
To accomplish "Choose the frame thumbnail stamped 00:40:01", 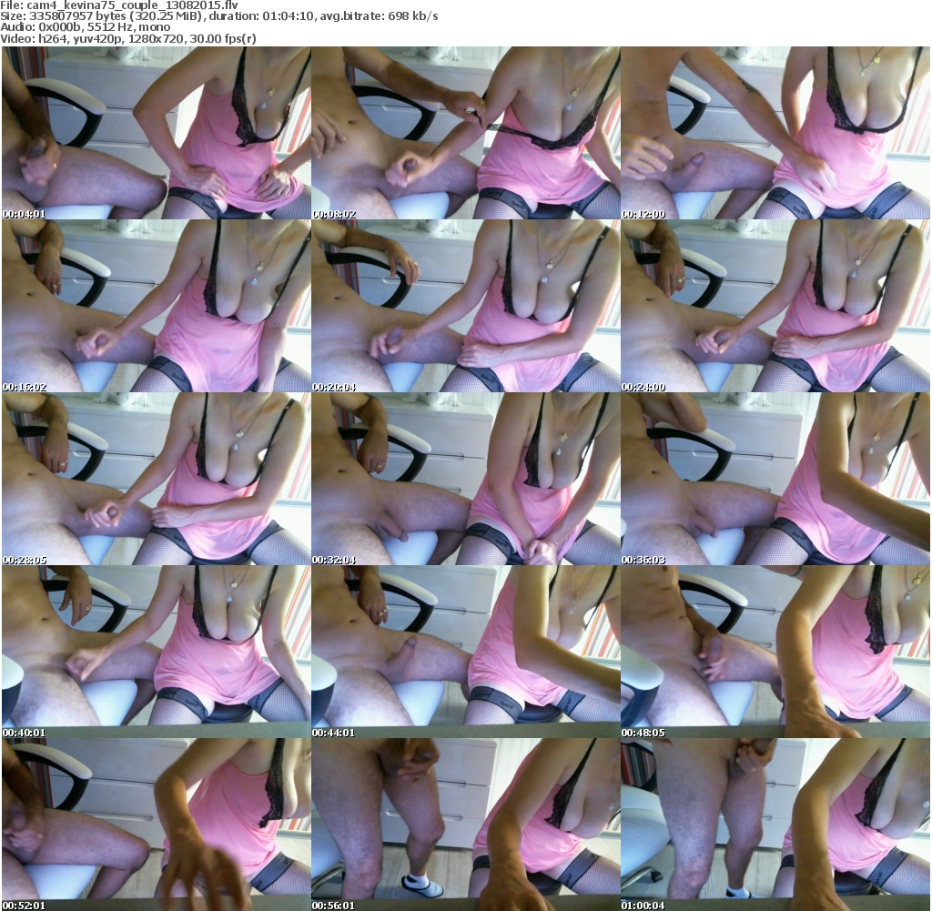I will pyautogui.click(x=157, y=652).
